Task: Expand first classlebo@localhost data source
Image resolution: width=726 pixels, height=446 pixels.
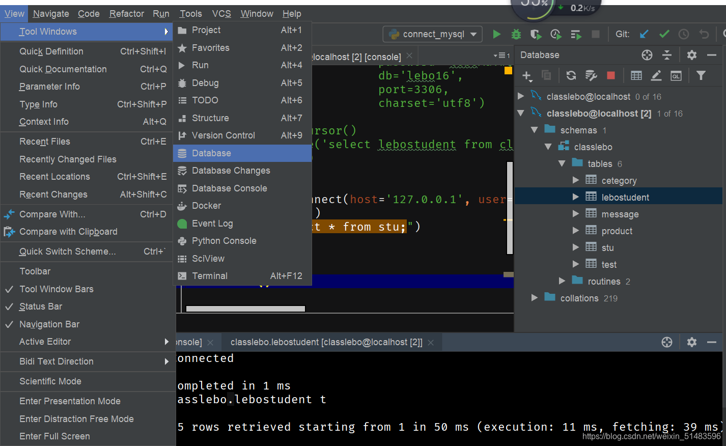Action: click(521, 96)
